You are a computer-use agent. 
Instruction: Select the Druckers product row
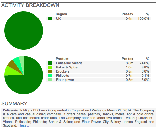coord(98,71)
